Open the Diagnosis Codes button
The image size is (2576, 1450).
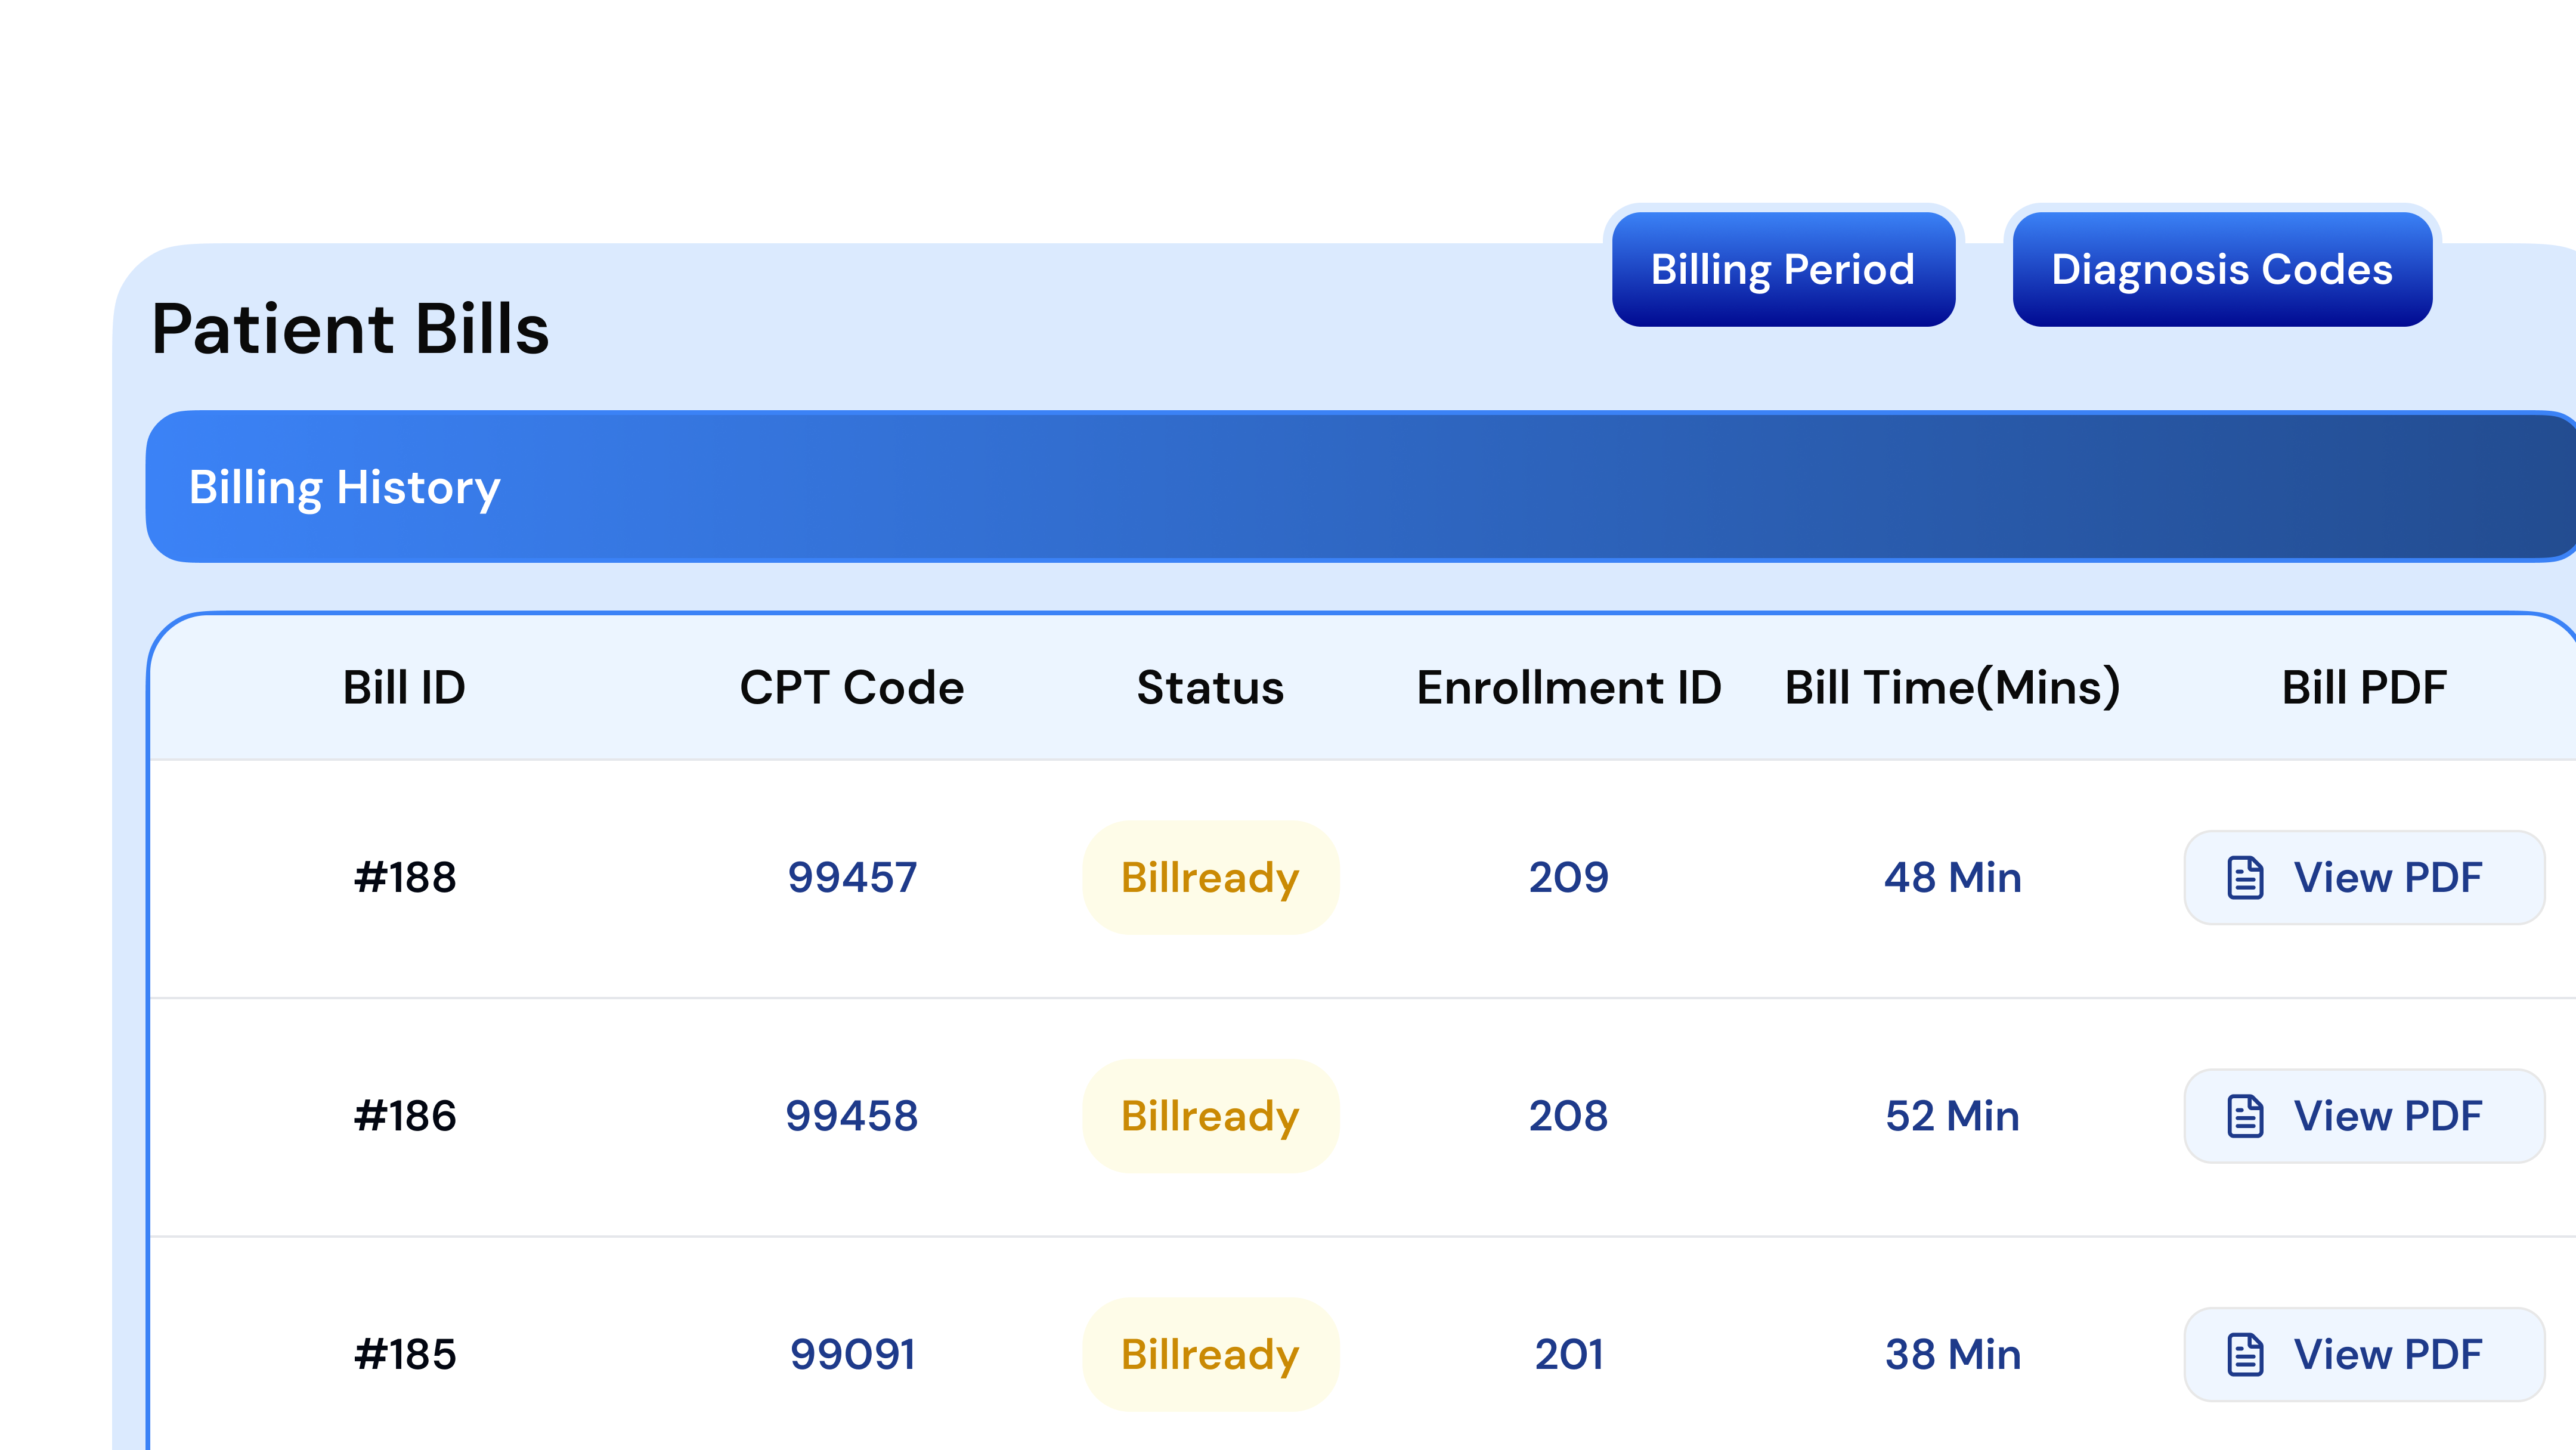(x=2222, y=269)
